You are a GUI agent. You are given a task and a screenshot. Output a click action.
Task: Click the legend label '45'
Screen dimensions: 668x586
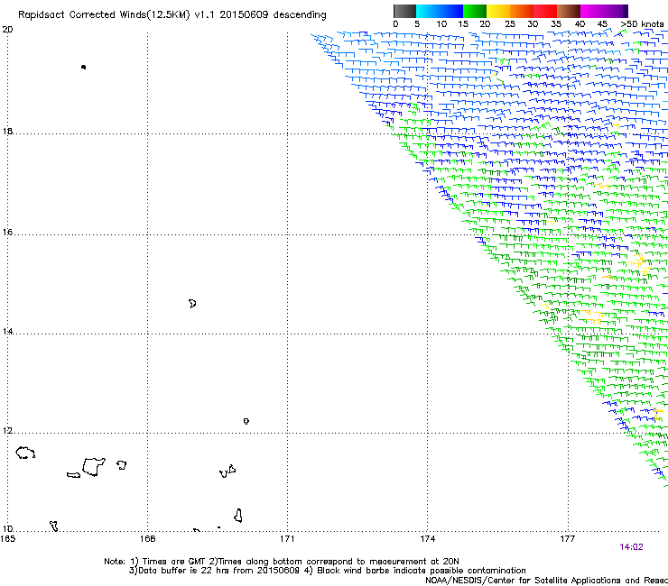(602, 24)
